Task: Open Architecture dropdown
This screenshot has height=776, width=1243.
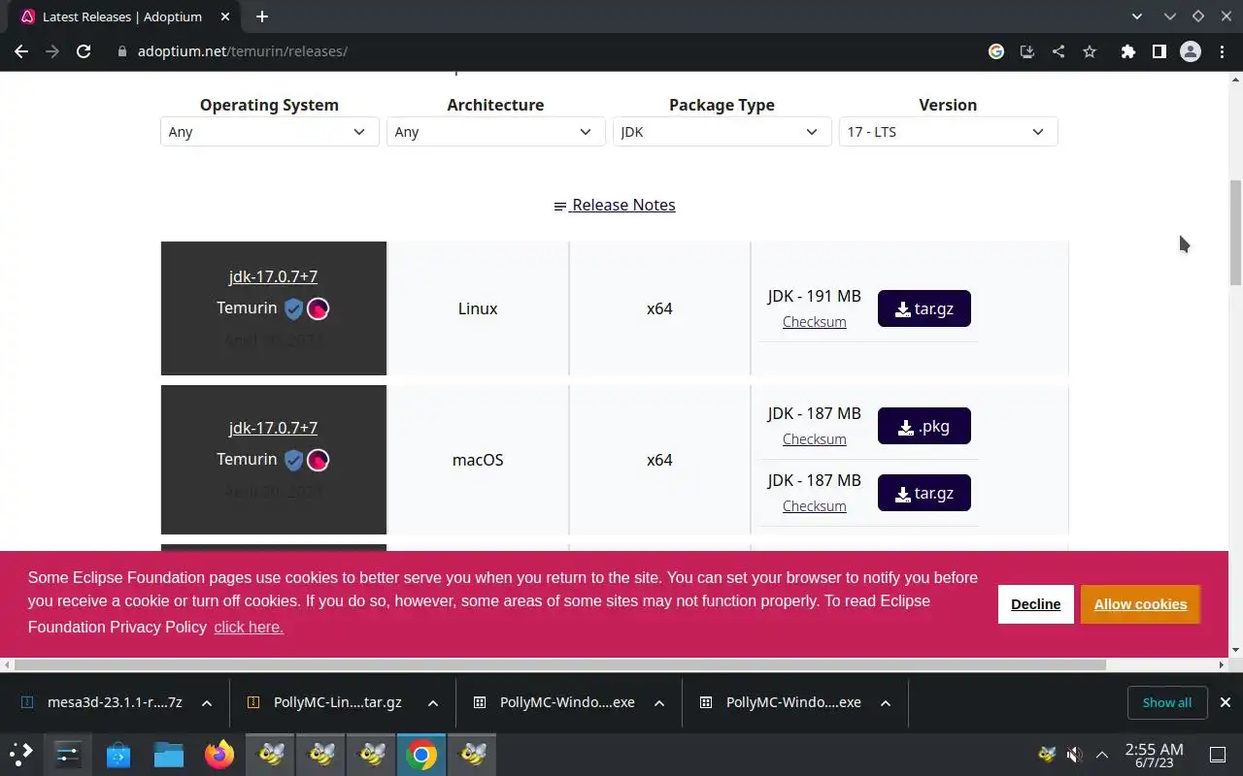Action: tap(495, 132)
